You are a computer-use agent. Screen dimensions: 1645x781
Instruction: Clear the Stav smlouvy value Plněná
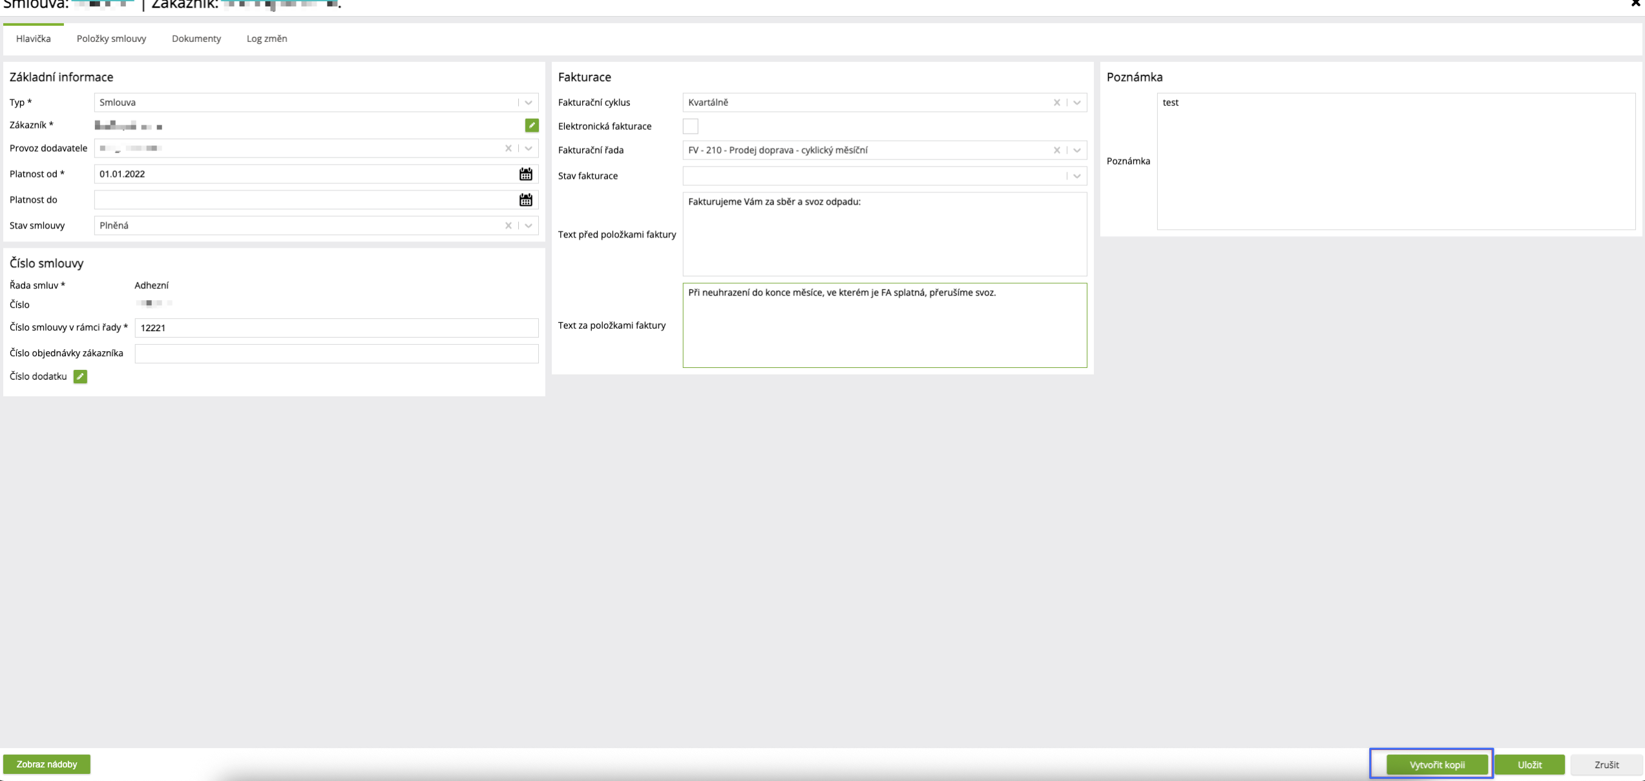click(508, 225)
